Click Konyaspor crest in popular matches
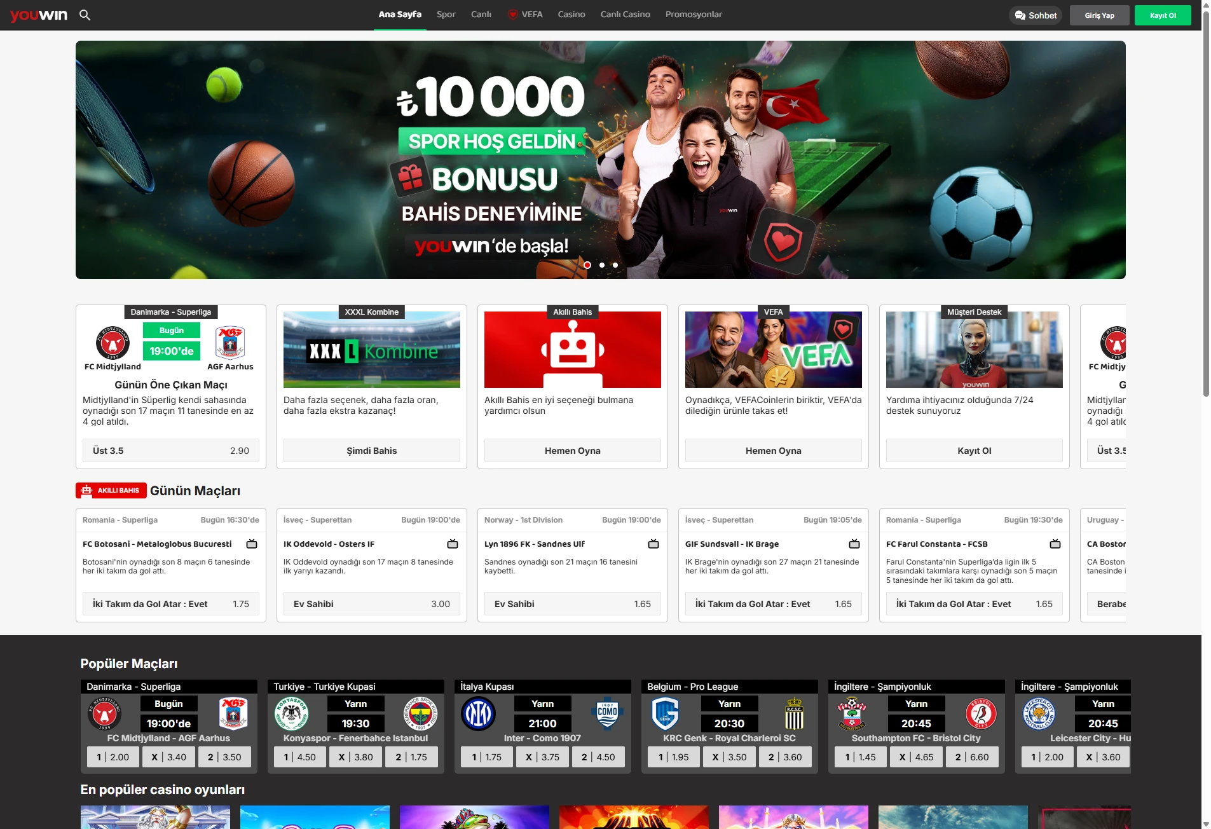1211x829 pixels. [292, 713]
